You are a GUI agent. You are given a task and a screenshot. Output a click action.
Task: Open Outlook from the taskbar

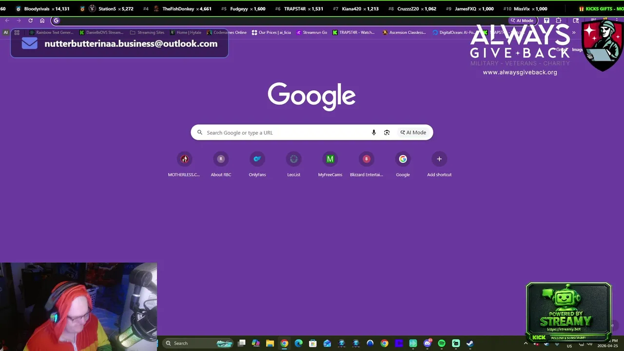click(x=327, y=343)
